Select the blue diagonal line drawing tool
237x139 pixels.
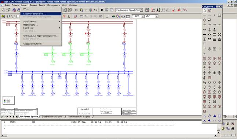tap(204, 116)
